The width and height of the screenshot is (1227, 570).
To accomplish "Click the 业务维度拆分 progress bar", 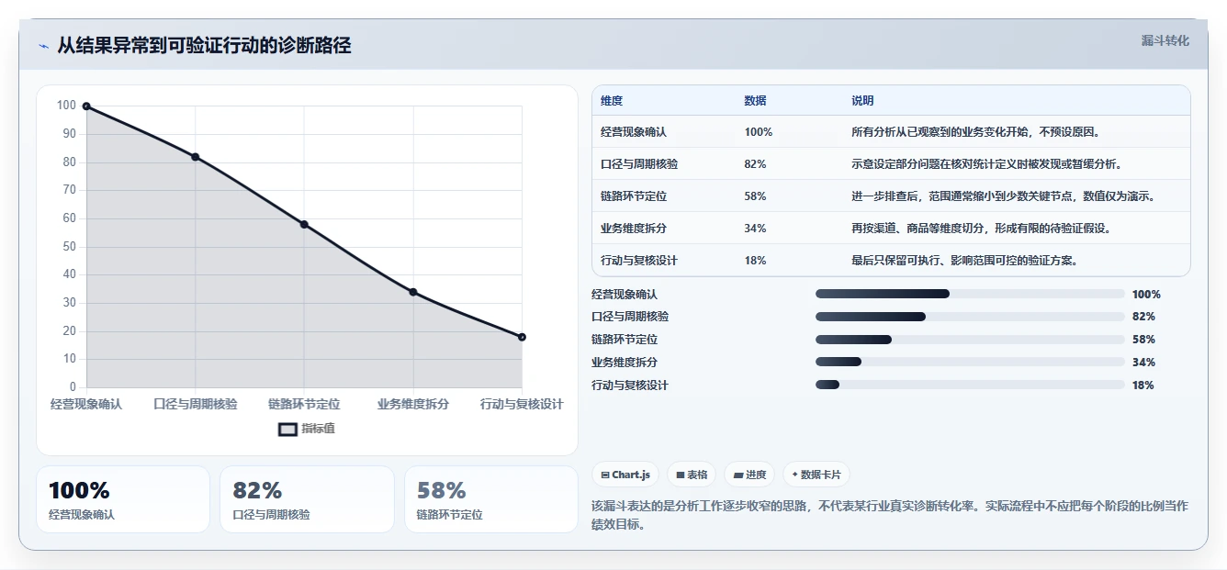I will (970, 363).
